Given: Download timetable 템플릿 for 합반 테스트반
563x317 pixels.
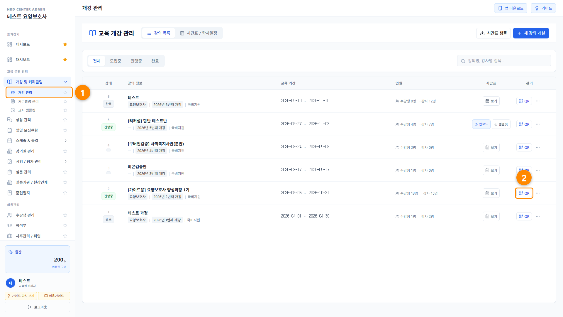Looking at the screenshot, I should pos(501,124).
